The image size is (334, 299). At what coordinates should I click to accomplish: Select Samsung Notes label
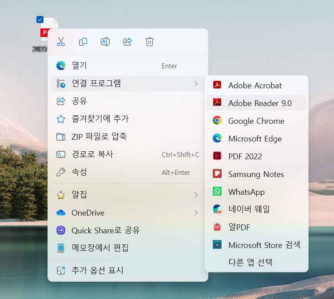coord(256,174)
